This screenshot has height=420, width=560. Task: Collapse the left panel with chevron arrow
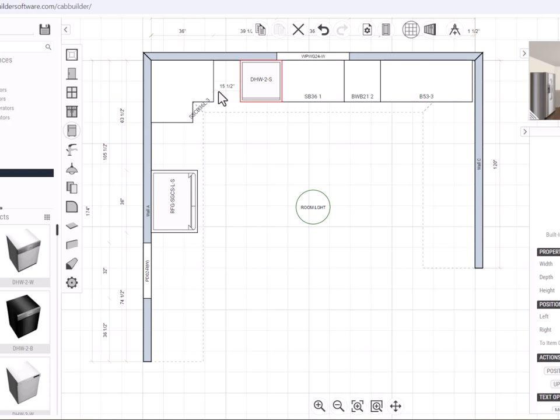66,30
